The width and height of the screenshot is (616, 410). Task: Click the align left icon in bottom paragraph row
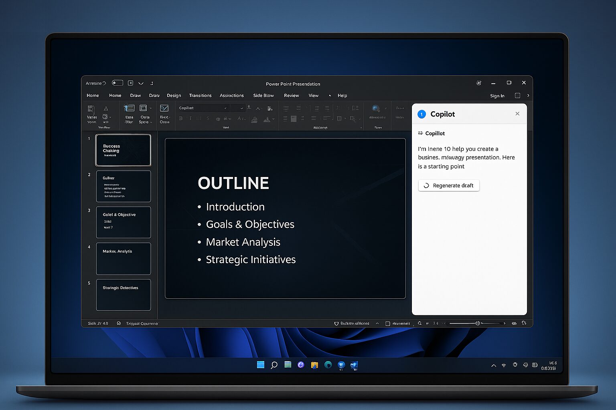pyautogui.click(x=285, y=119)
